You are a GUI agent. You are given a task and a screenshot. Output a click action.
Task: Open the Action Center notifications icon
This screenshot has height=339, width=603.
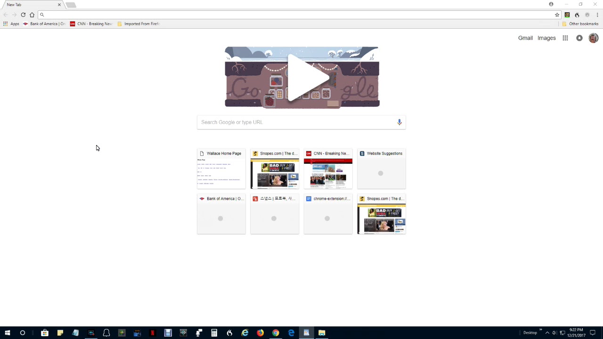593,333
